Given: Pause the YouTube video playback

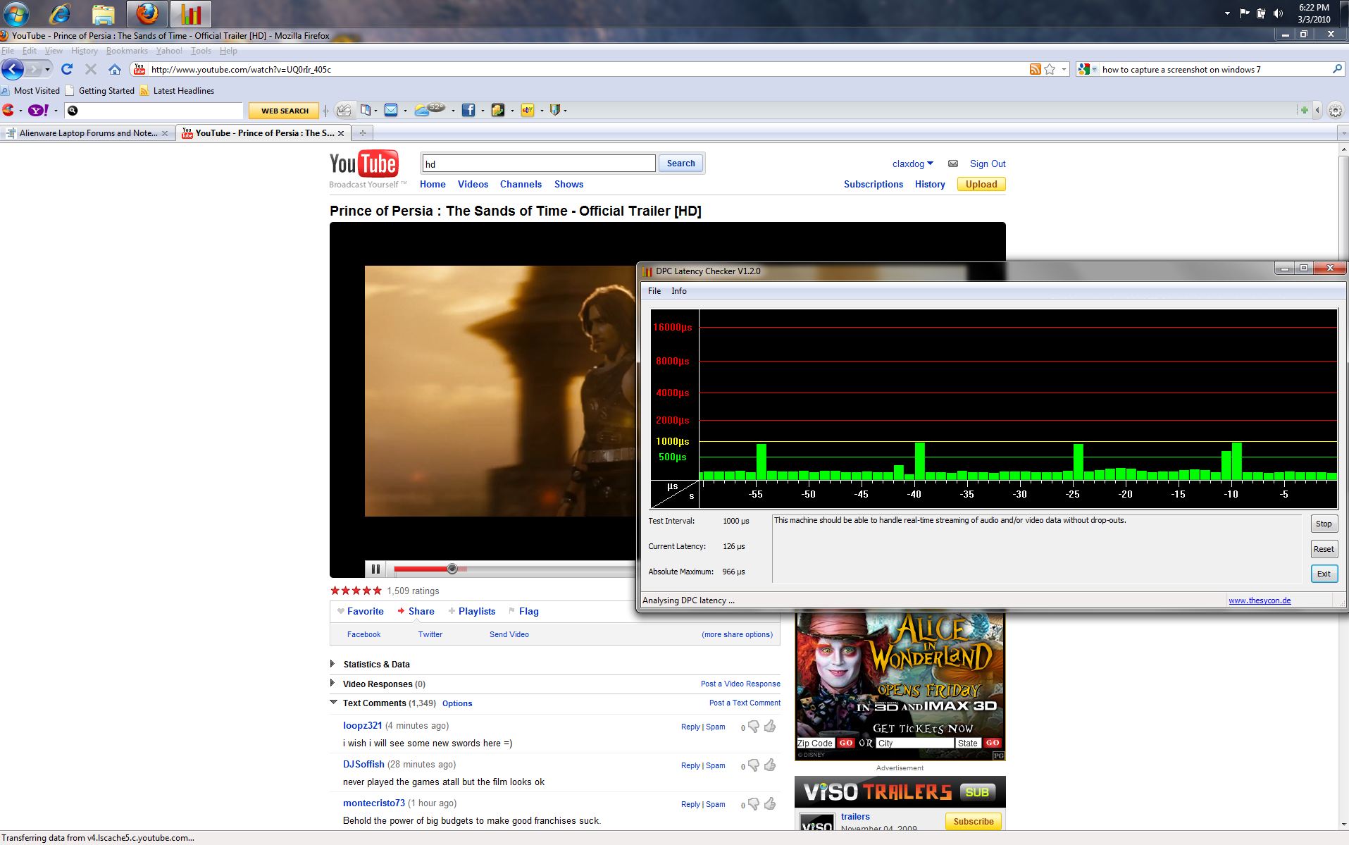Looking at the screenshot, I should pos(376,569).
